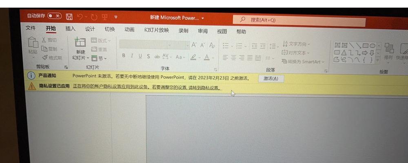This screenshot has height=163, width=408.
Task: Expand the 复制 dropdown arrow
Action: click(62, 49)
